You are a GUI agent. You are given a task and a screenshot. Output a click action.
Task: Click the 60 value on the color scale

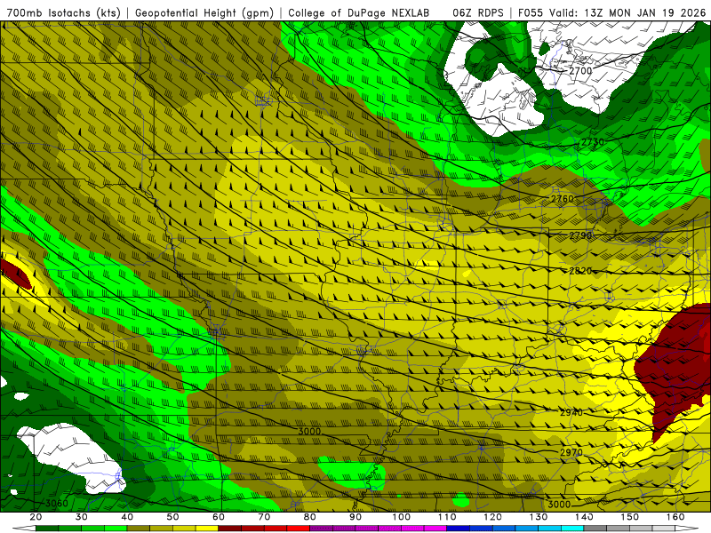[219, 517]
